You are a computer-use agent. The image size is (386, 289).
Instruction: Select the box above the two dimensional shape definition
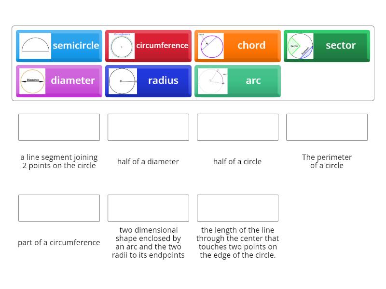(x=148, y=208)
